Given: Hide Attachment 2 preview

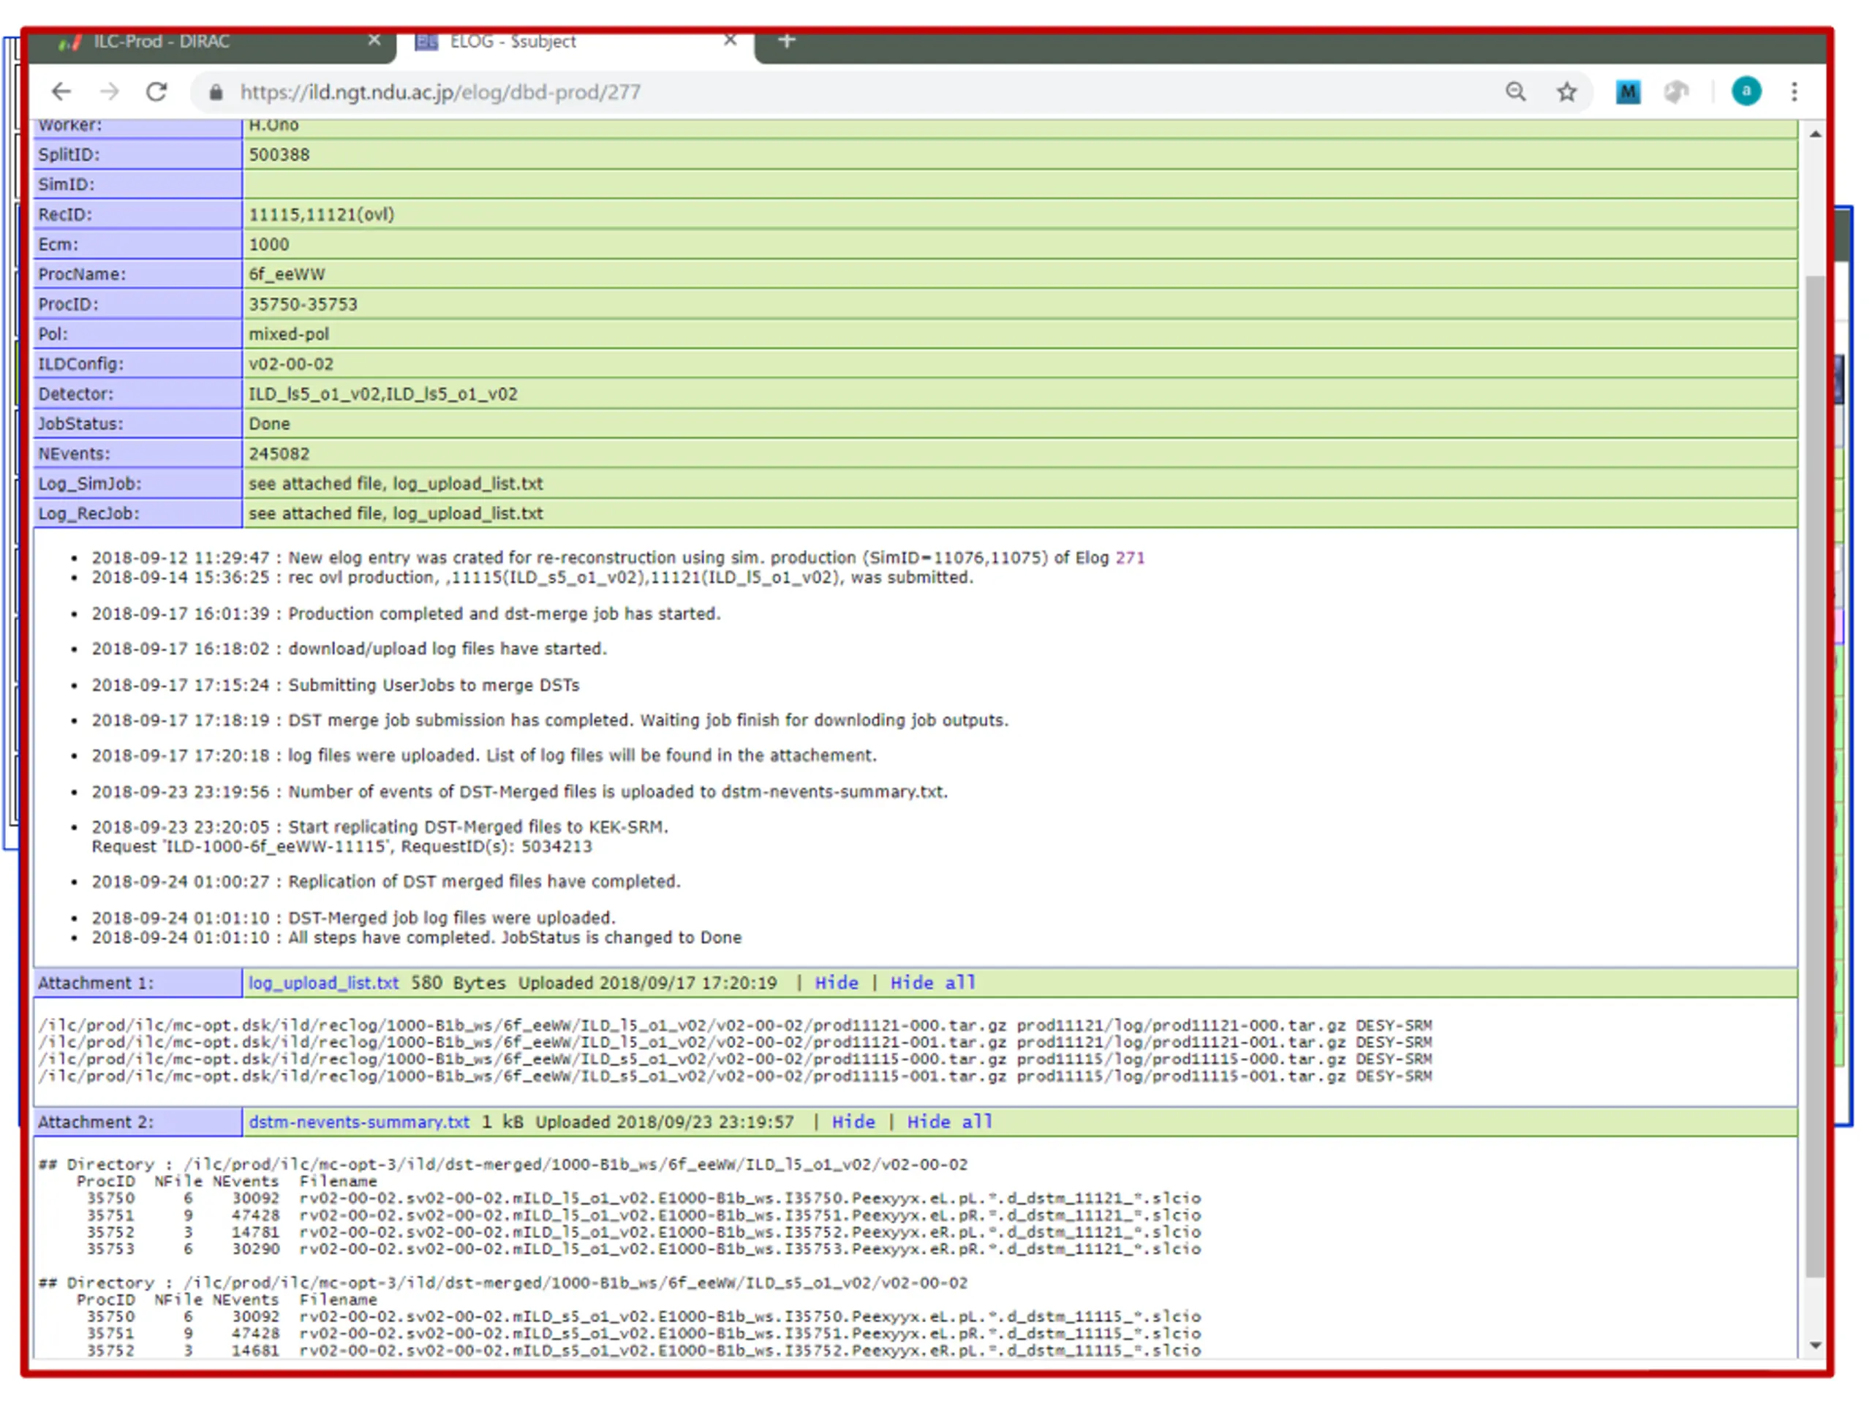Looking at the screenshot, I should tap(853, 1121).
